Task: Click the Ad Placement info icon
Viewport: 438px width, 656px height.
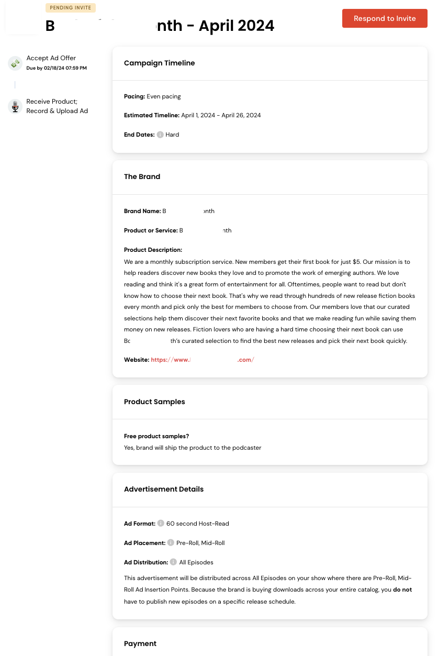Action: 171,543
